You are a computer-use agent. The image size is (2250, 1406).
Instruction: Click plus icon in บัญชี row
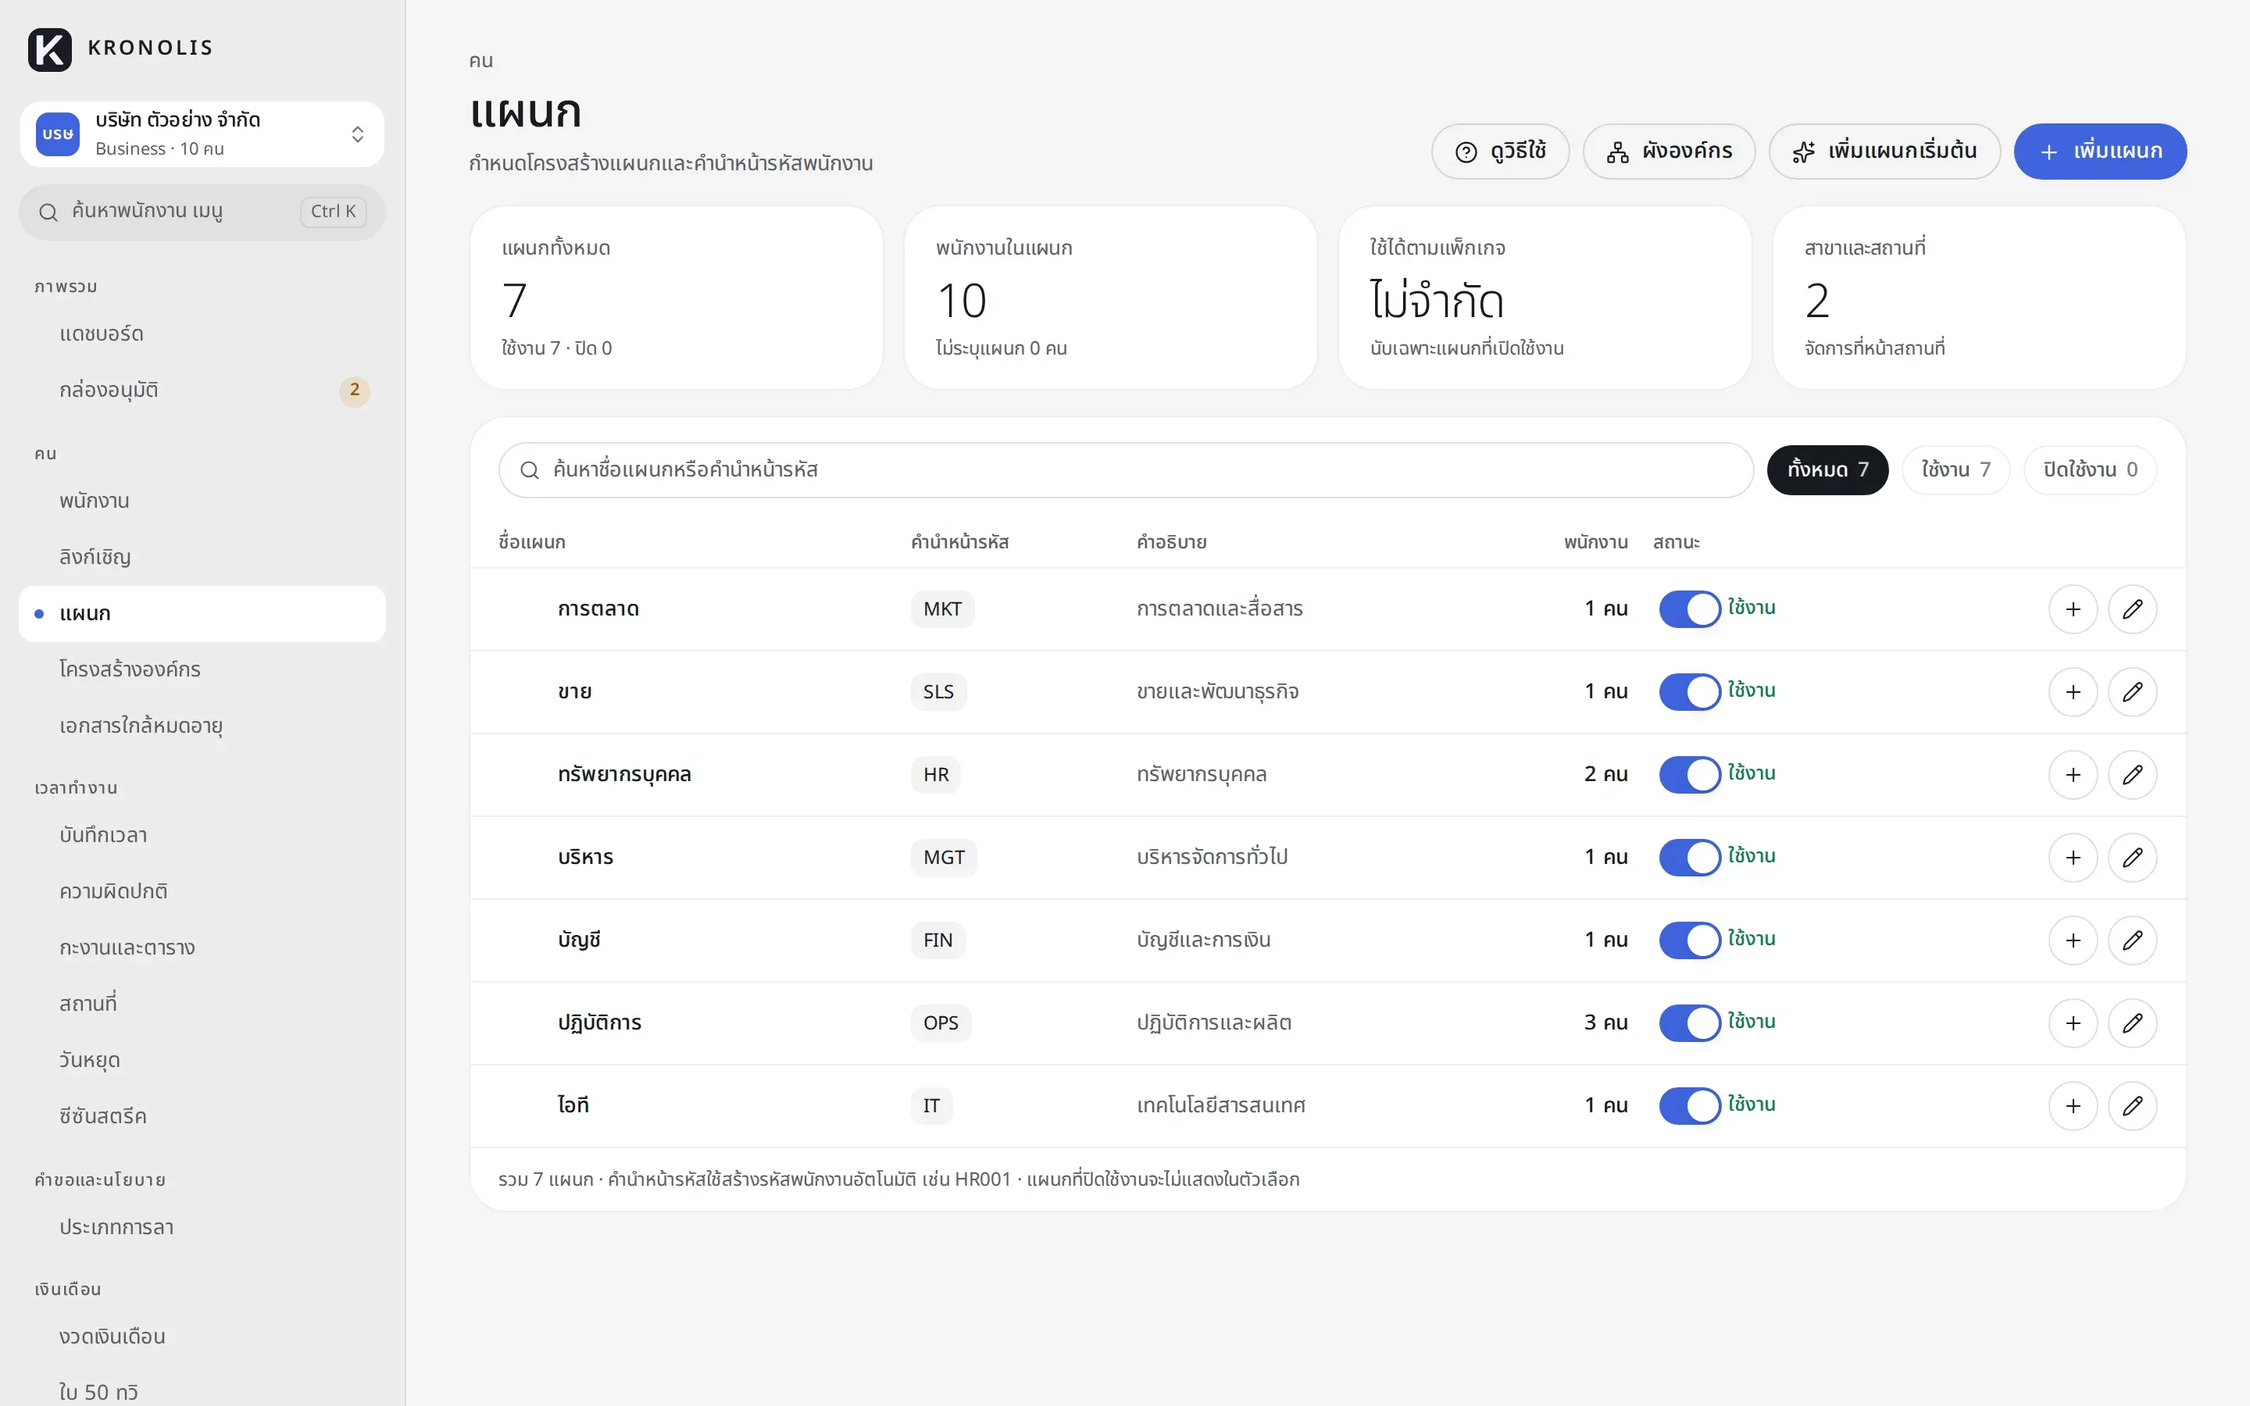(2073, 940)
